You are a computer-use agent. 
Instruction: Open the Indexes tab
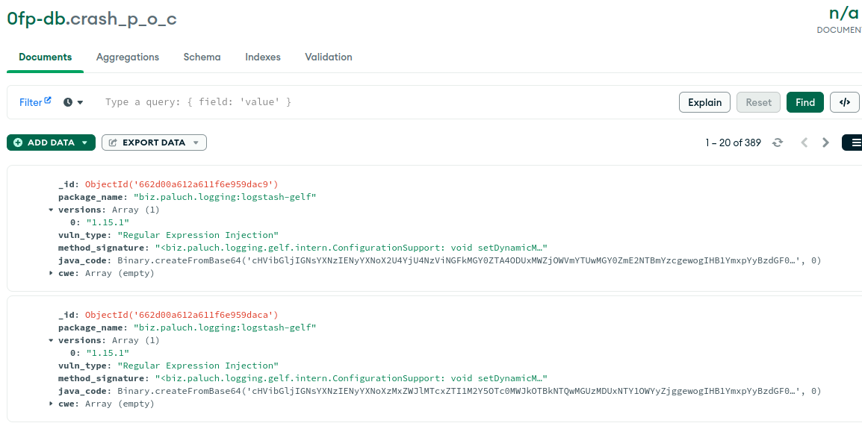pos(263,57)
